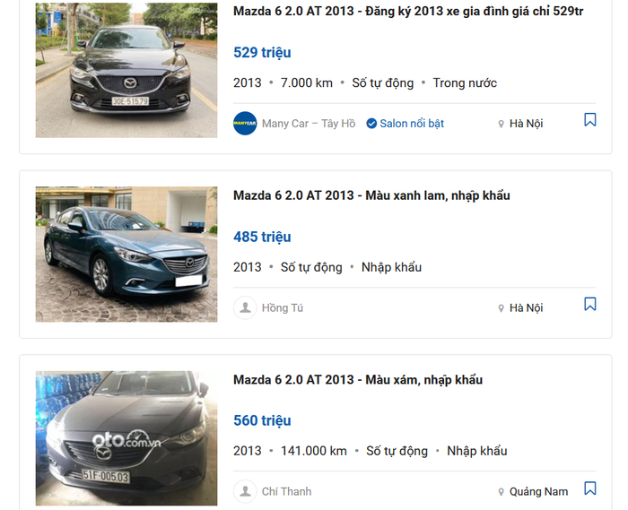Open listing 'Mazda 6 2.0 AT 2013 - Màu xanh lam'
Image resolution: width=628 pixels, height=510 pixels.
tap(371, 195)
